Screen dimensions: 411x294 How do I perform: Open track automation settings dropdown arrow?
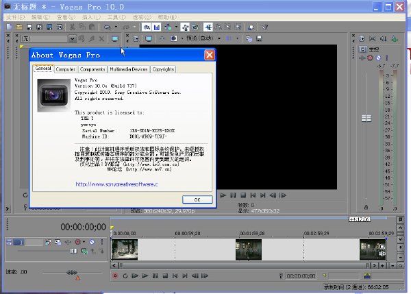(84, 242)
